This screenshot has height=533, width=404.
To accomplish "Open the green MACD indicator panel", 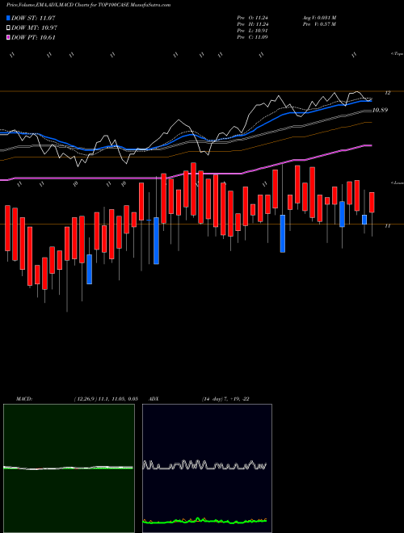I will click(69, 468).
